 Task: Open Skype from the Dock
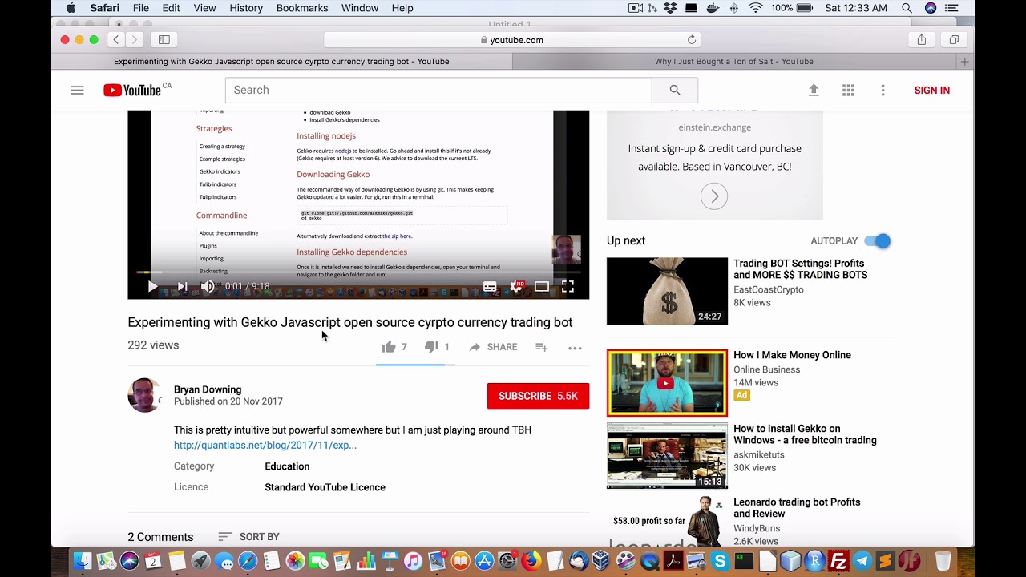click(720, 561)
